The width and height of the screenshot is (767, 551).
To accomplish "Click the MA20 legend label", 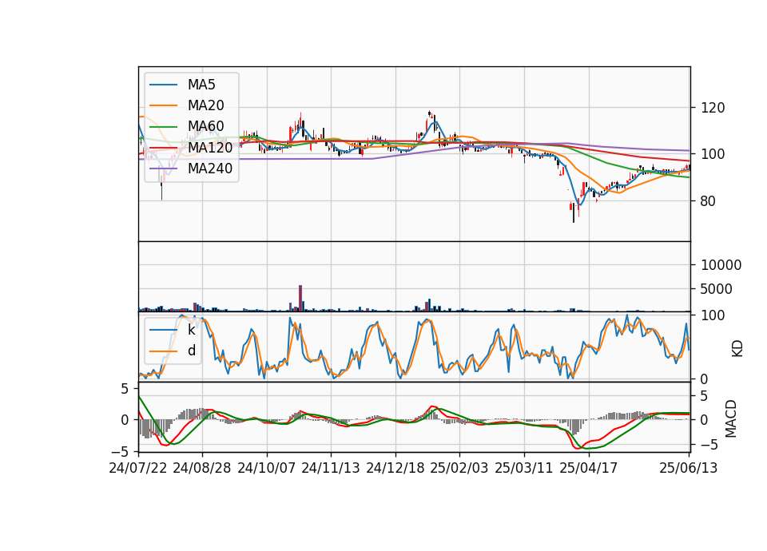I will pos(205,105).
